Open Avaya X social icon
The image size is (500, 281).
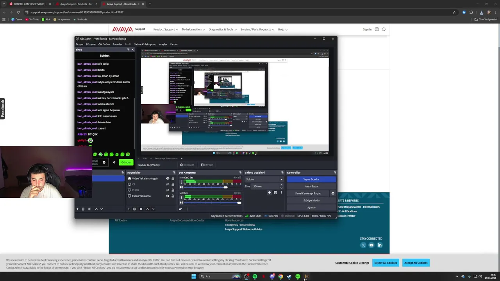pyautogui.click(x=363, y=245)
